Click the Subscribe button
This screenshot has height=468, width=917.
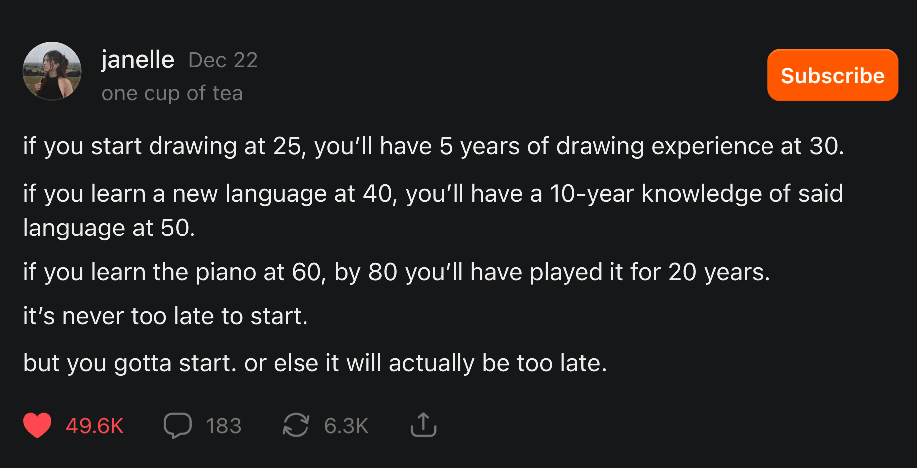coord(832,75)
